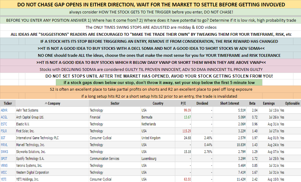Viewport: 301px width, 182px height.
Task: Sort by the Earnings column header
Action: click(x=269, y=103)
